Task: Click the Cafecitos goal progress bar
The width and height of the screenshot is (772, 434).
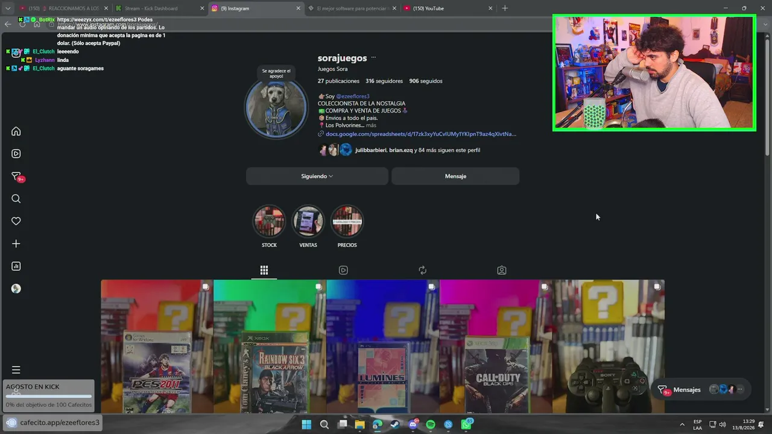Action: coord(49,396)
